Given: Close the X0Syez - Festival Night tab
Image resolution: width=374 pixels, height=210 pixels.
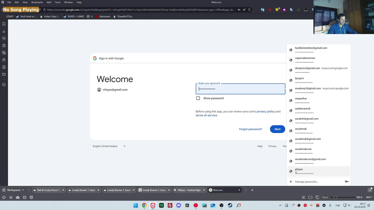Looking at the screenshot, I should (x=204, y=190).
